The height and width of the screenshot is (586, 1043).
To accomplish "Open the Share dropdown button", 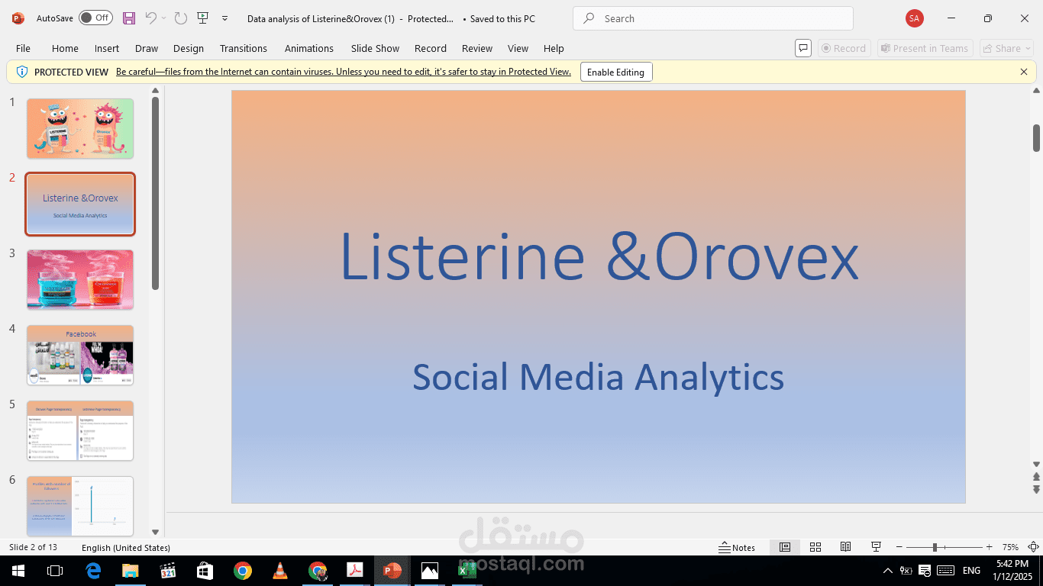I will point(1007,48).
